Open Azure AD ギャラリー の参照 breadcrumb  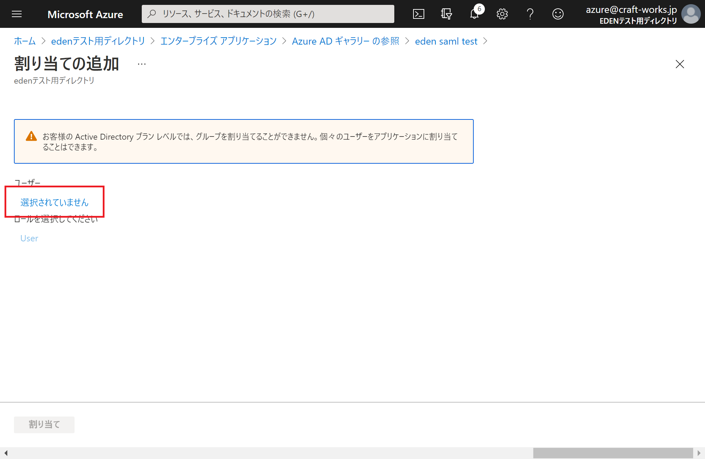(x=346, y=41)
